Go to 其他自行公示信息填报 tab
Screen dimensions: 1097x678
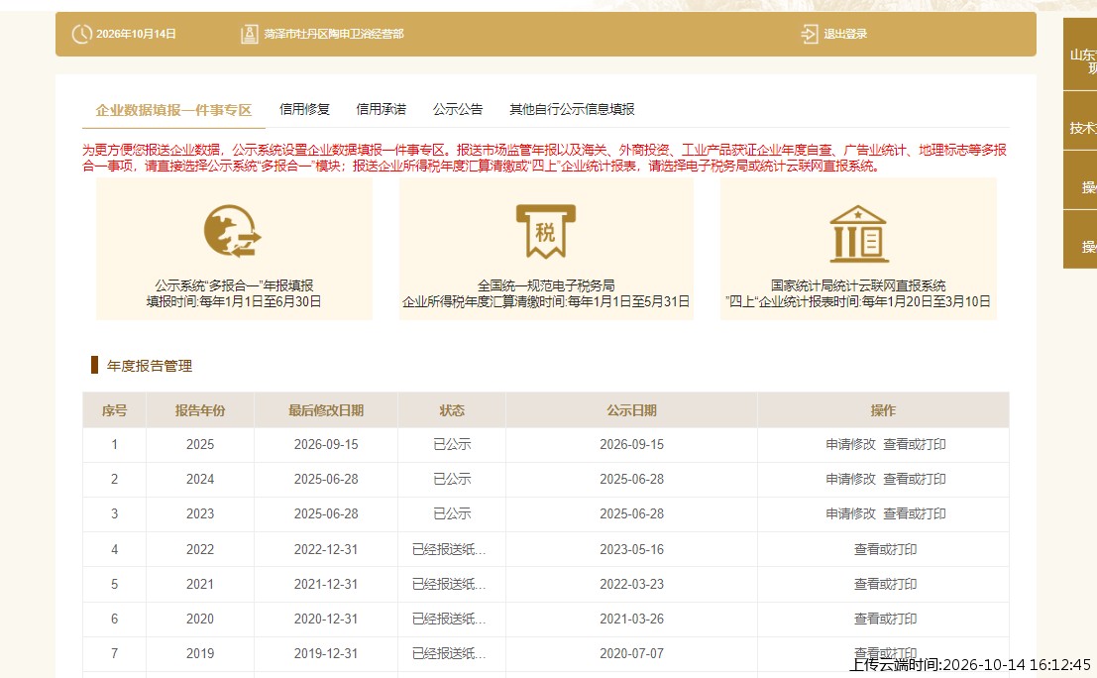tap(572, 109)
